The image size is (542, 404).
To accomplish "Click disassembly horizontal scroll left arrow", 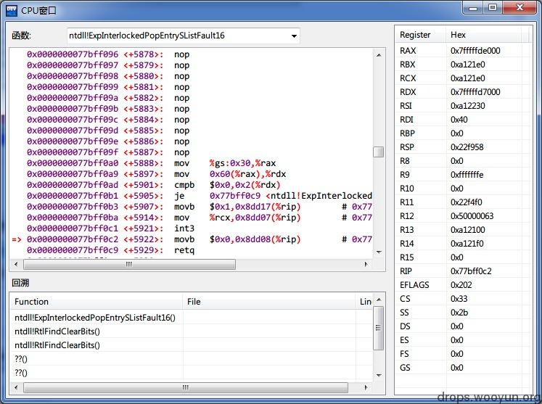I will 16,265.
